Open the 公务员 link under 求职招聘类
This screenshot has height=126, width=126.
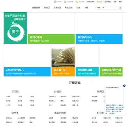tap(50, 118)
